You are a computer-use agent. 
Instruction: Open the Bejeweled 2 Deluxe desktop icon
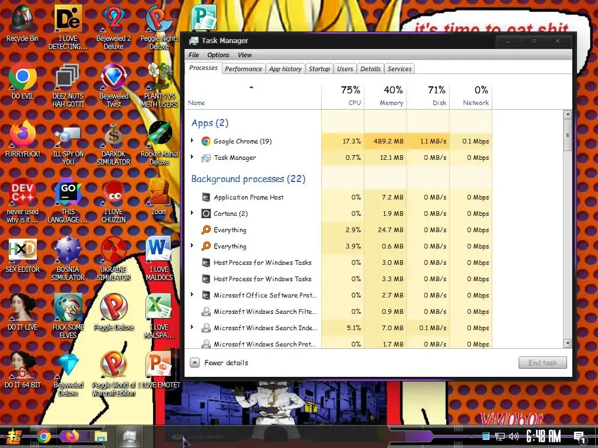pyautogui.click(x=113, y=27)
